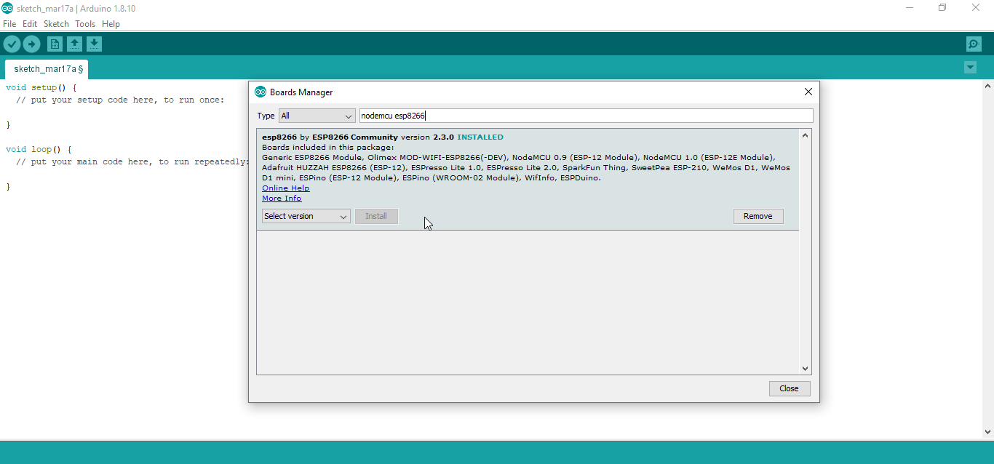
Task: Click the INSTALLED status label
Action: coord(480,137)
